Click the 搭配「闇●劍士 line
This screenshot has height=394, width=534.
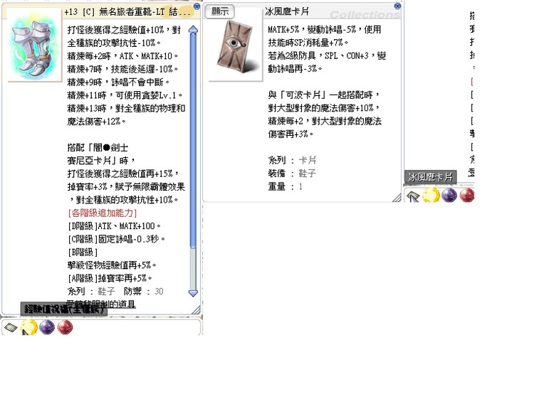coord(98,148)
